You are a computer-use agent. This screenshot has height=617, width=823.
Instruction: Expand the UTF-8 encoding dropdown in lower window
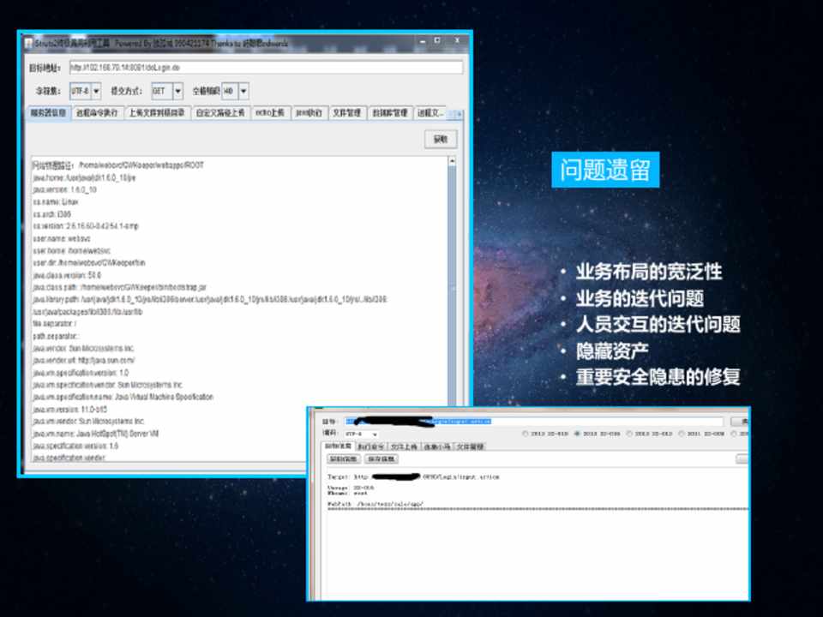point(375,434)
